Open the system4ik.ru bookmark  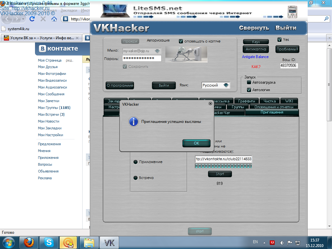click(16, 29)
